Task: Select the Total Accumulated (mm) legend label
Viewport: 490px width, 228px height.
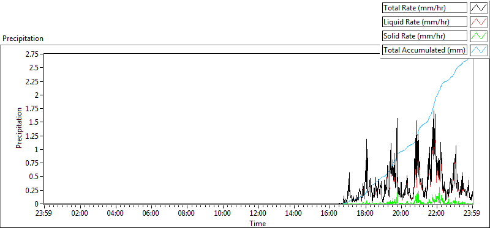Action: [424, 50]
